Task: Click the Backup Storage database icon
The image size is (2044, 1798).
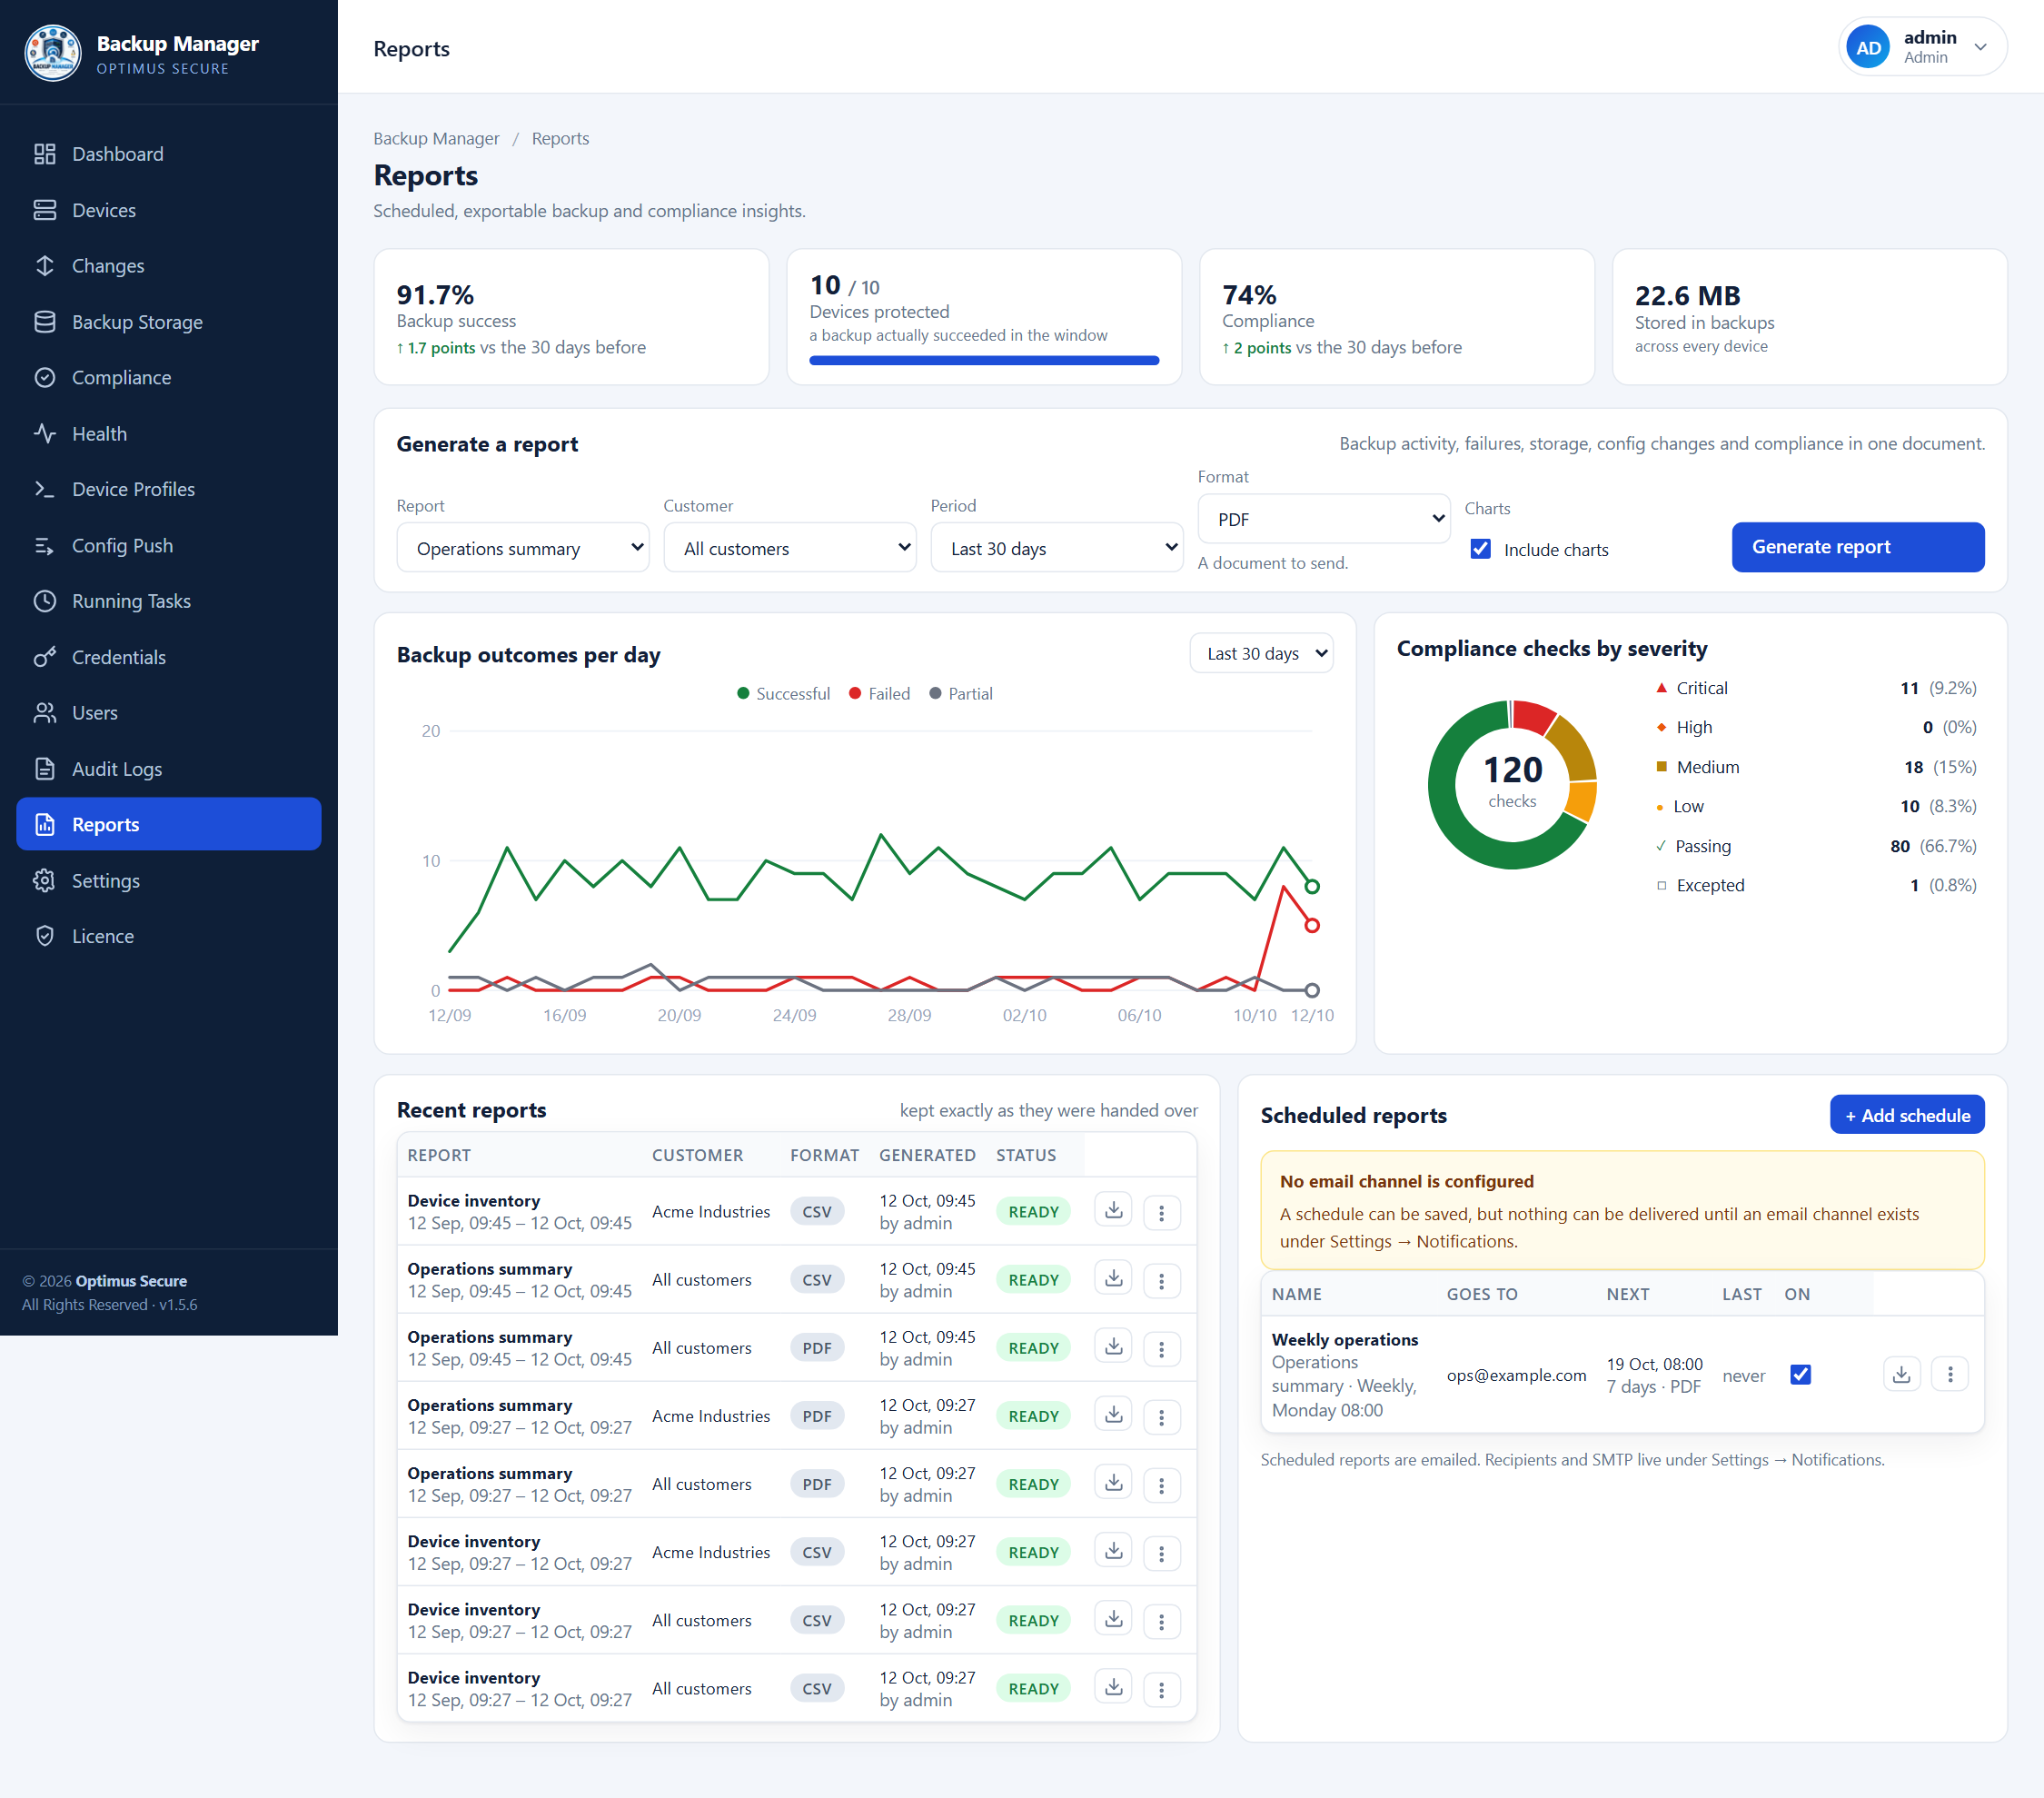Action: point(45,322)
